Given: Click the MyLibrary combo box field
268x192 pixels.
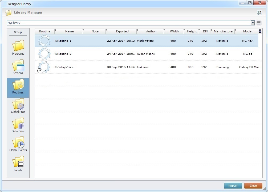Looking at the screenshot, I should (128, 23).
